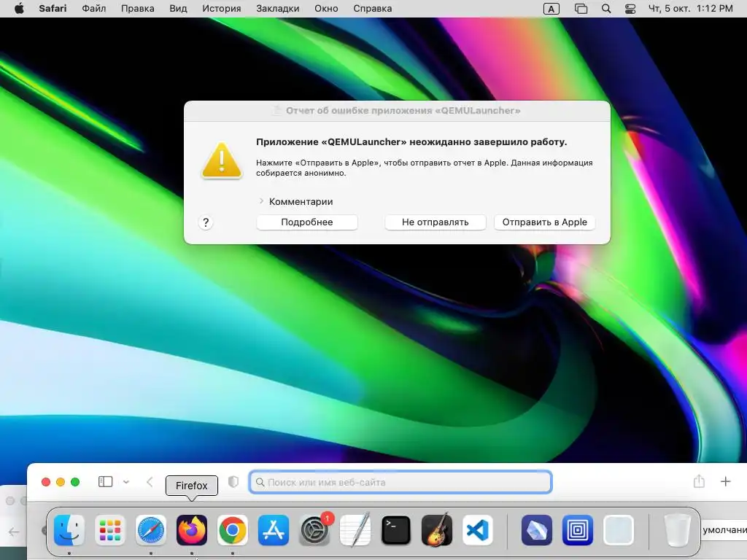
Task: Click the purple crystal app Dock icon
Action: (x=537, y=530)
